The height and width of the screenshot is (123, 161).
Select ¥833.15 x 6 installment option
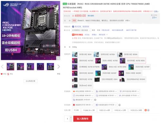pos(104,110)
